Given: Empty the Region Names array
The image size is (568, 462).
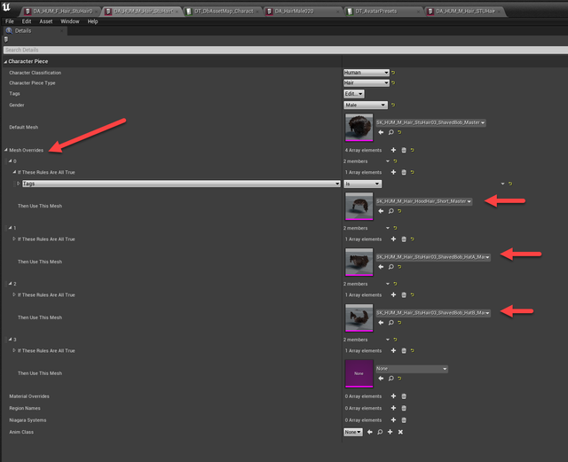Looking at the screenshot, I should 404,409.
